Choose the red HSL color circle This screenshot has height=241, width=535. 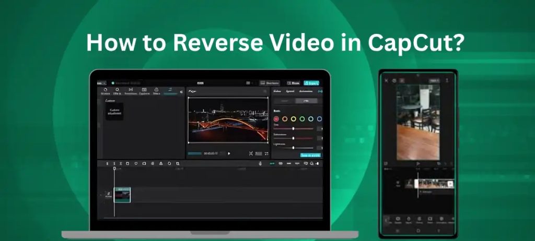click(276, 119)
